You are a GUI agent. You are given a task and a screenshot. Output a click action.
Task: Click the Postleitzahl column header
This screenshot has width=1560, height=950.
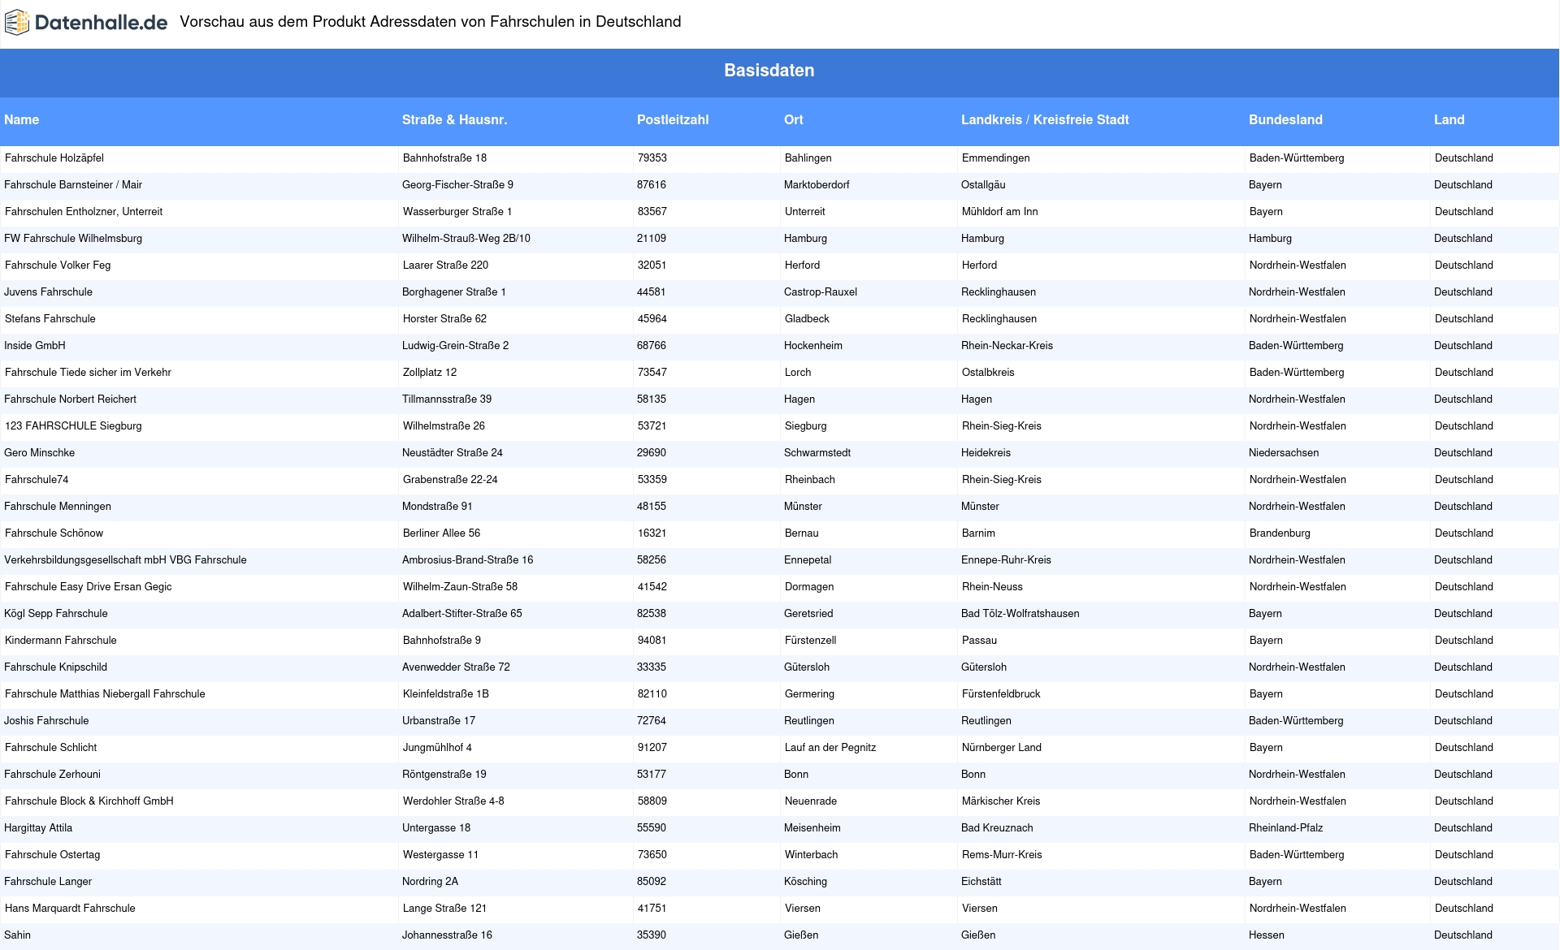(673, 119)
